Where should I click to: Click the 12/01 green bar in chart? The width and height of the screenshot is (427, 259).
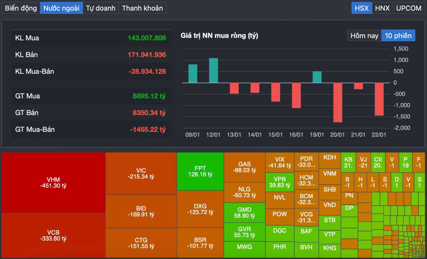coord(213,70)
